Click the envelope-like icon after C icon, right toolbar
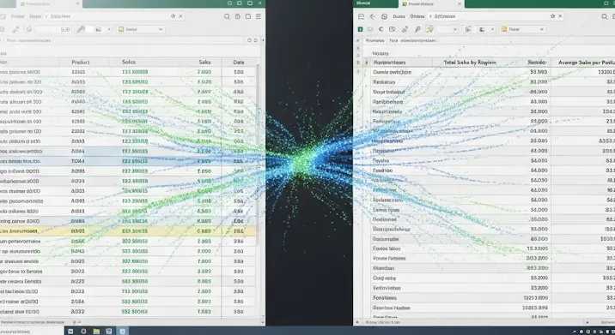 tap(392, 29)
